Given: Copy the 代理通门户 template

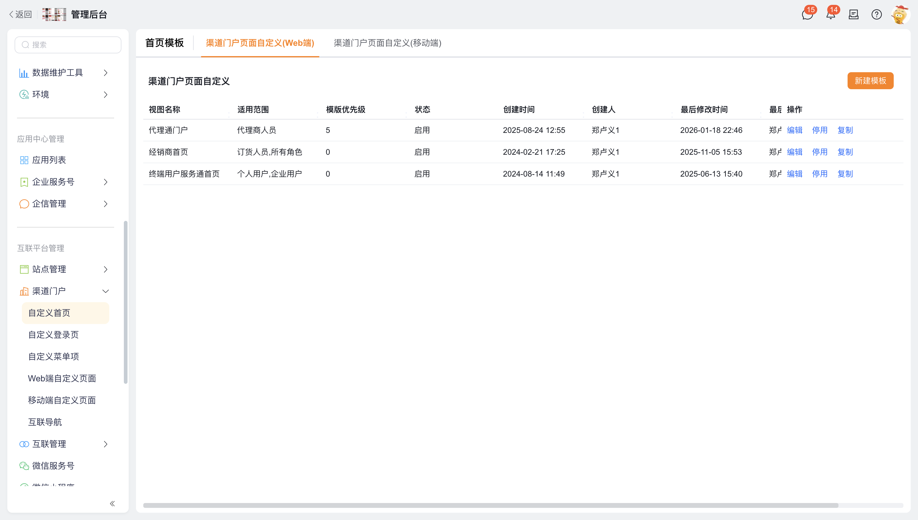Looking at the screenshot, I should pyautogui.click(x=845, y=130).
